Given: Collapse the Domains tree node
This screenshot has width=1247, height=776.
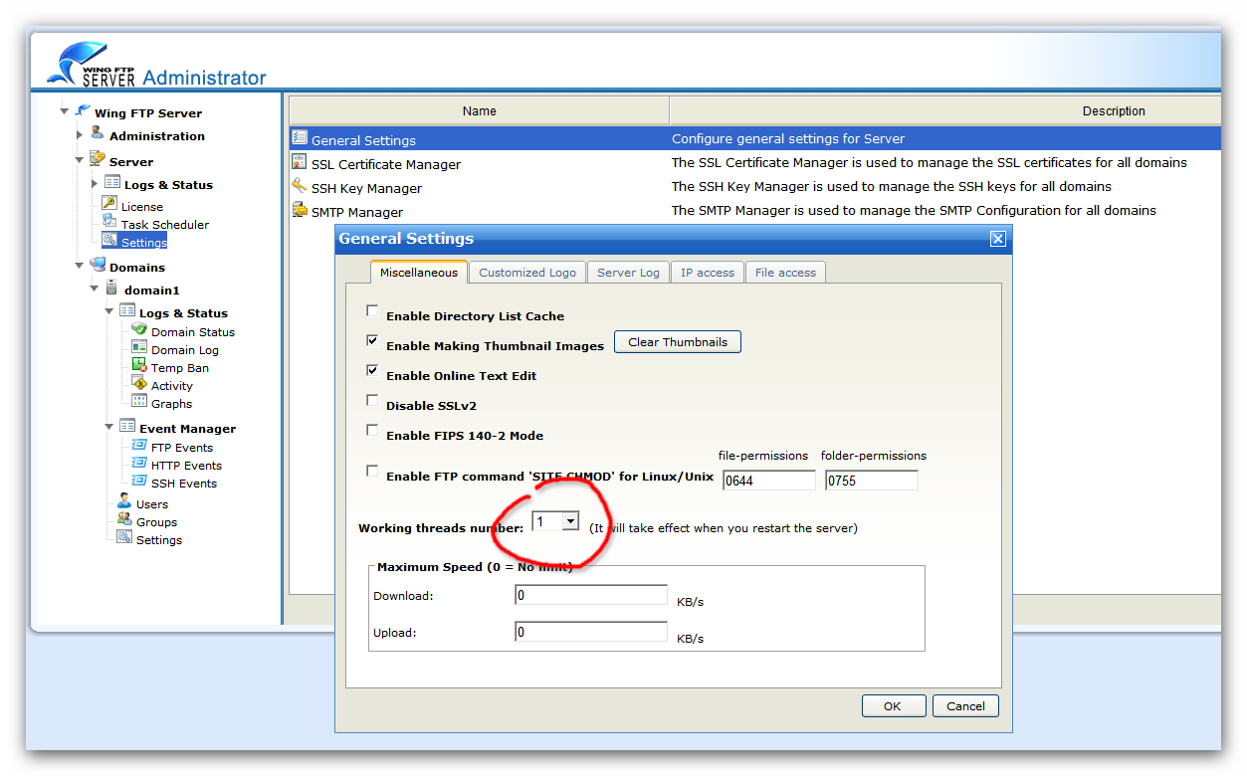Looking at the screenshot, I should (80, 266).
